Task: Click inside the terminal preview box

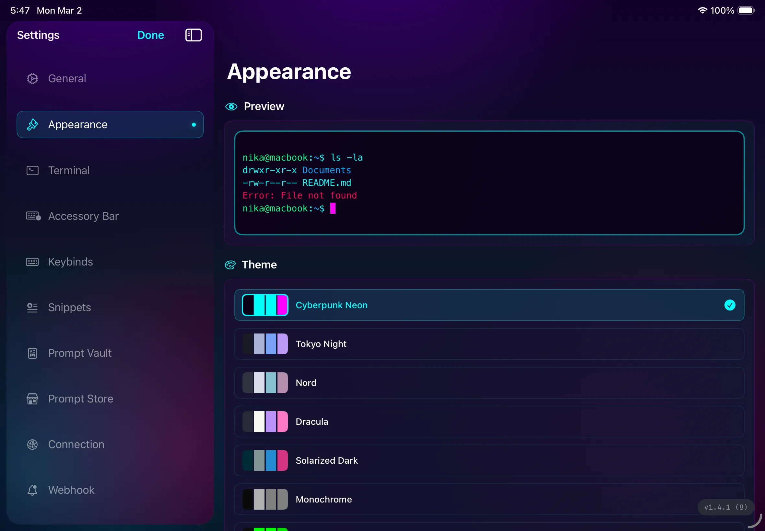Action: click(x=489, y=183)
